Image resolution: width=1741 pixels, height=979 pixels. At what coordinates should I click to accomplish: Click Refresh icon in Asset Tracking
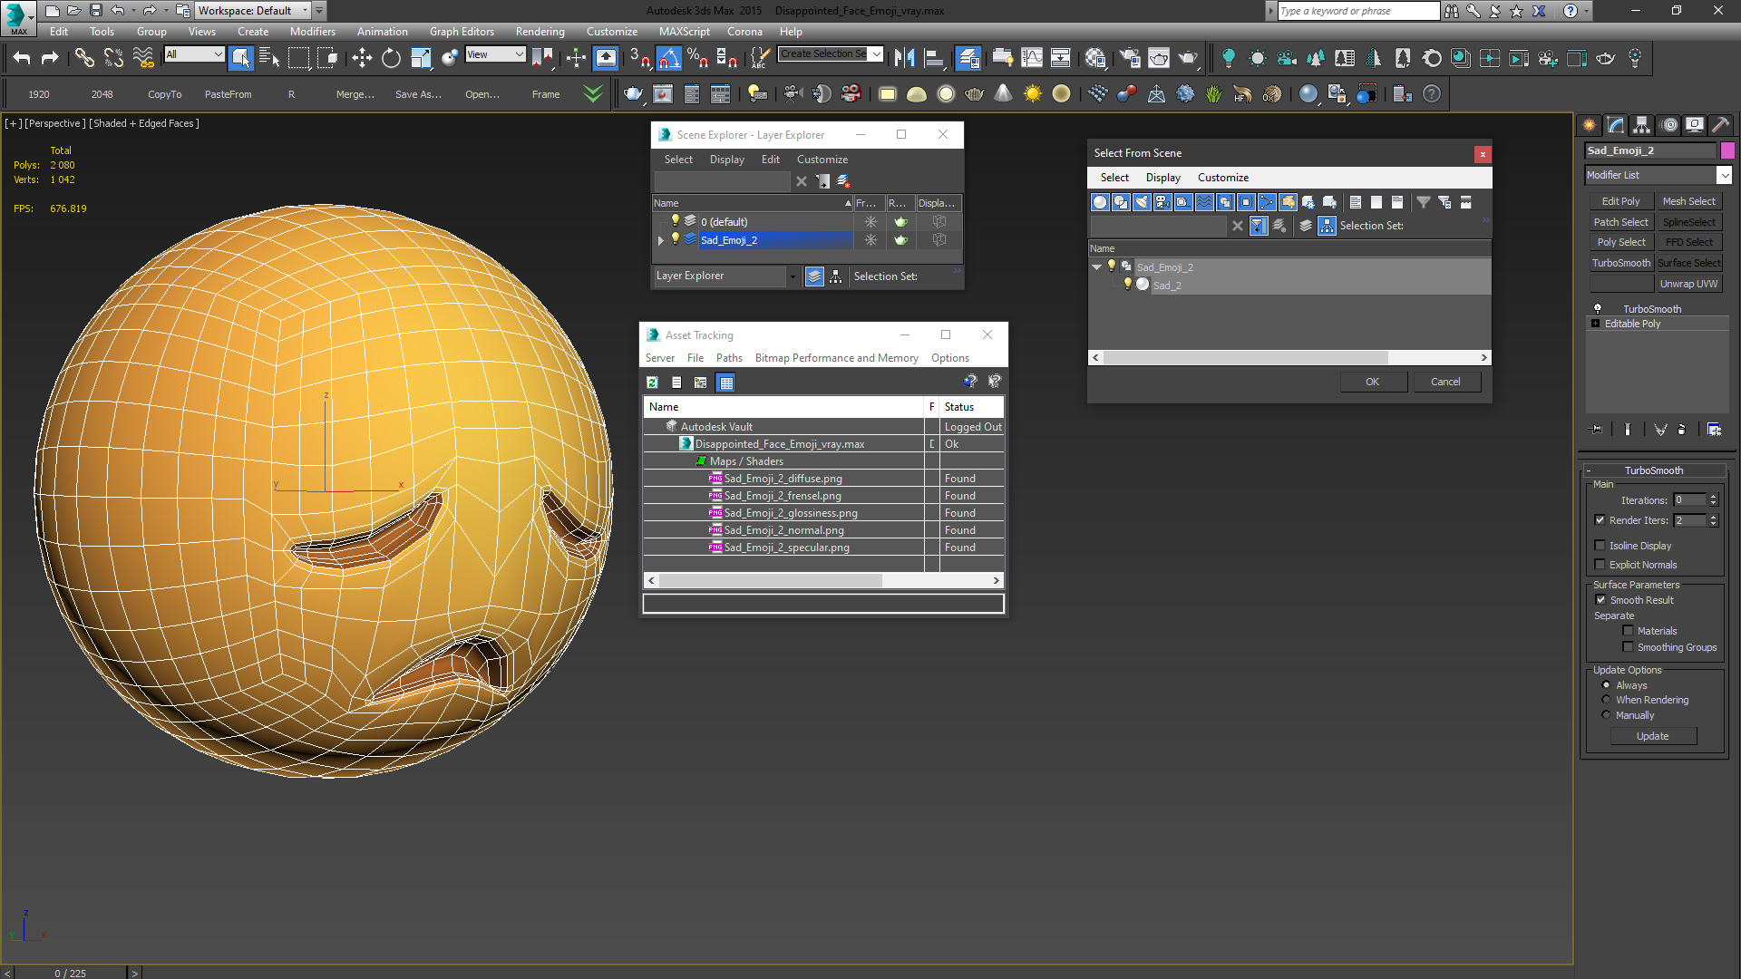[652, 383]
